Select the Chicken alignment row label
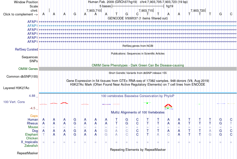Screen dimensions: 237x159 click(32, 138)
